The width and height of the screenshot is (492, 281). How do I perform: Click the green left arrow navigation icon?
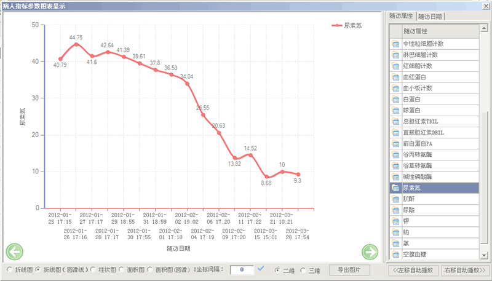coord(14,251)
